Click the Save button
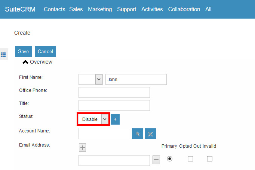 [x=23, y=52]
